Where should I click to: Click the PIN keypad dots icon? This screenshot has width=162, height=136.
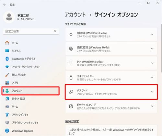71,63
